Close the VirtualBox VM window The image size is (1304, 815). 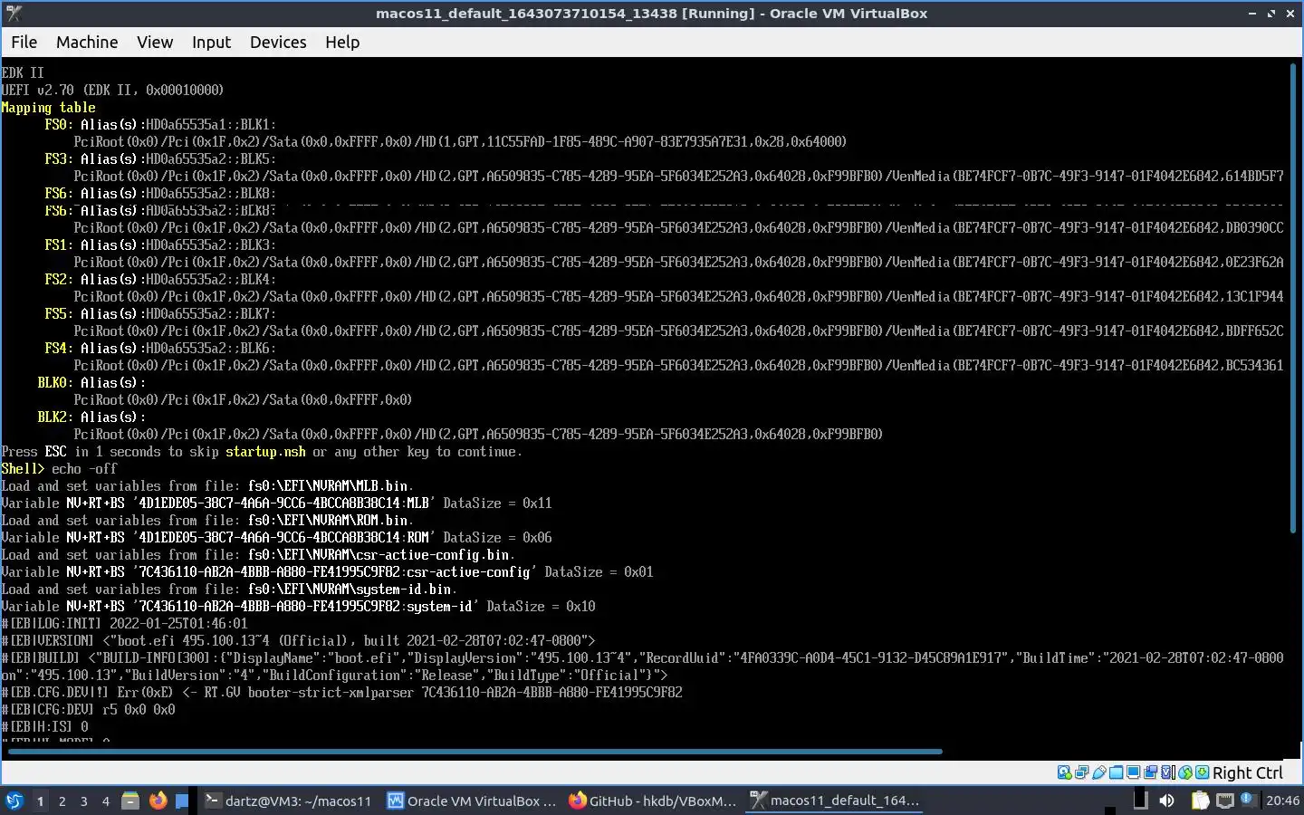click(1290, 14)
